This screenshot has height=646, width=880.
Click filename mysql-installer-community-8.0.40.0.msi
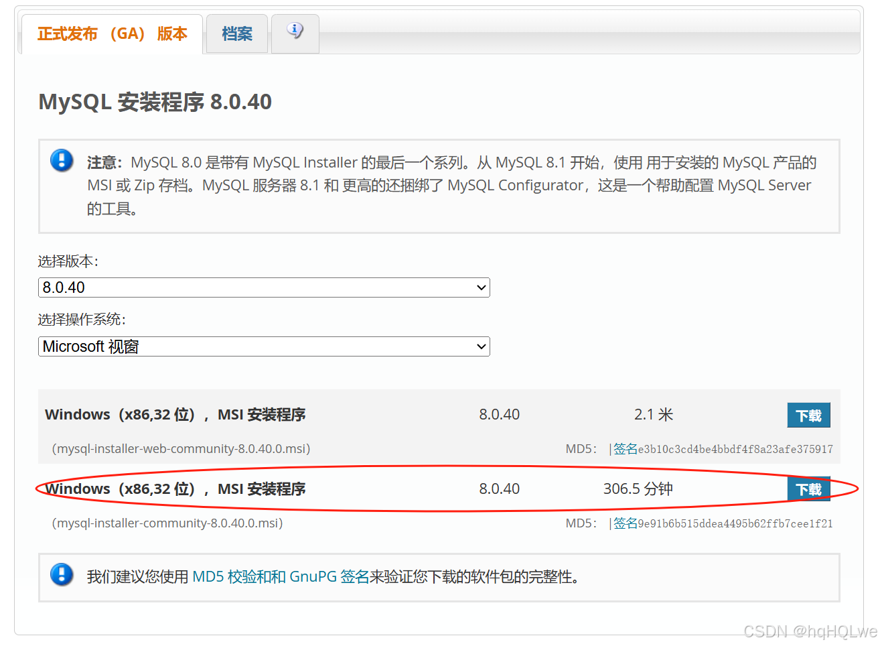167,523
